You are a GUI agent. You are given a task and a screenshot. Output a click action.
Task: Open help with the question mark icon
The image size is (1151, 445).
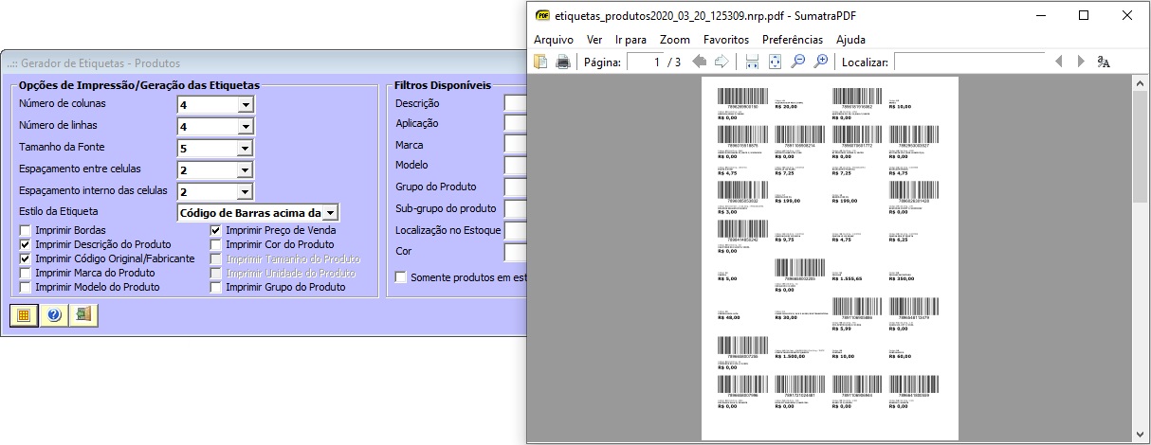coord(53,315)
